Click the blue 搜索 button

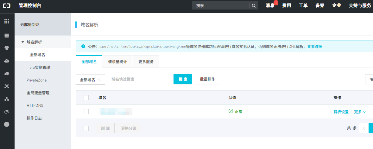pos(183,79)
